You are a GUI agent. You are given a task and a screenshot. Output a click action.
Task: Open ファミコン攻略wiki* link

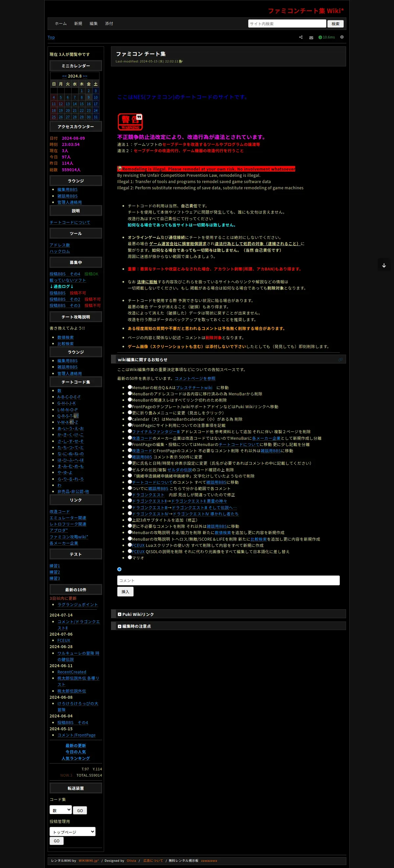69,536
